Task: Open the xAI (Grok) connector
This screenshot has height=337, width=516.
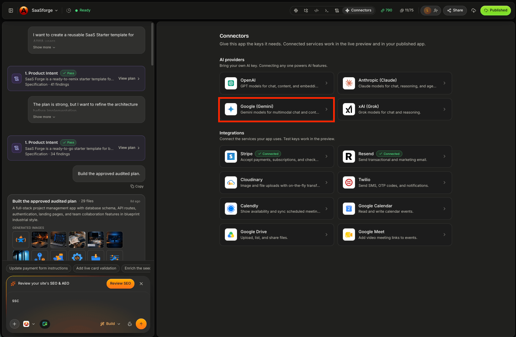Action: [x=395, y=109]
